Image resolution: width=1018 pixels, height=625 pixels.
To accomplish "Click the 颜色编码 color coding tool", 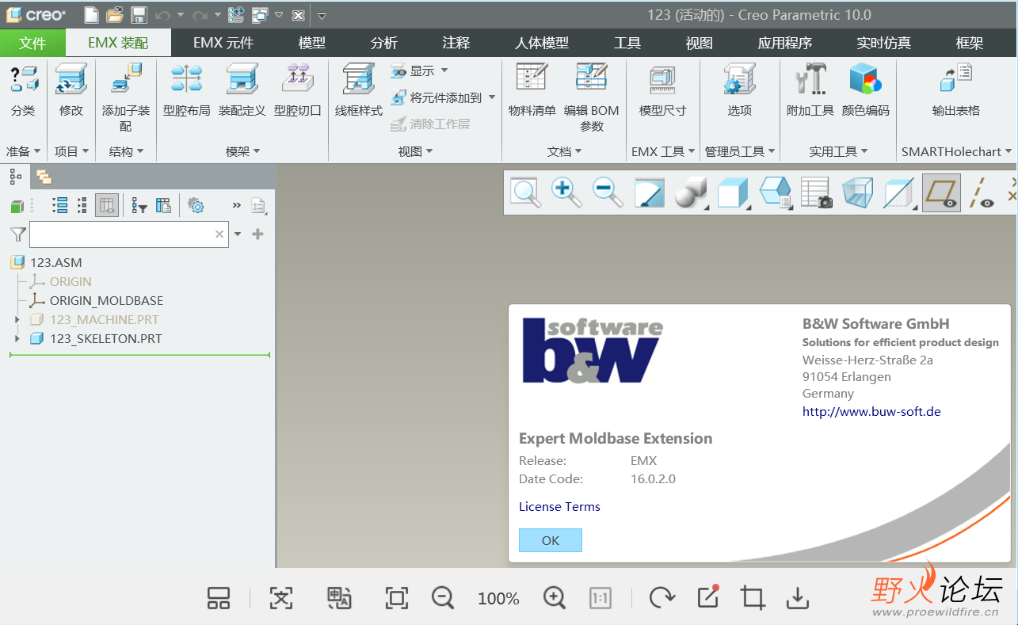I will click(x=866, y=90).
